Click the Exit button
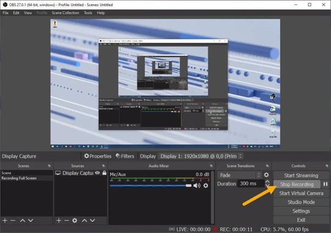Viewport: 331px width, 233px height. tap(301, 220)
